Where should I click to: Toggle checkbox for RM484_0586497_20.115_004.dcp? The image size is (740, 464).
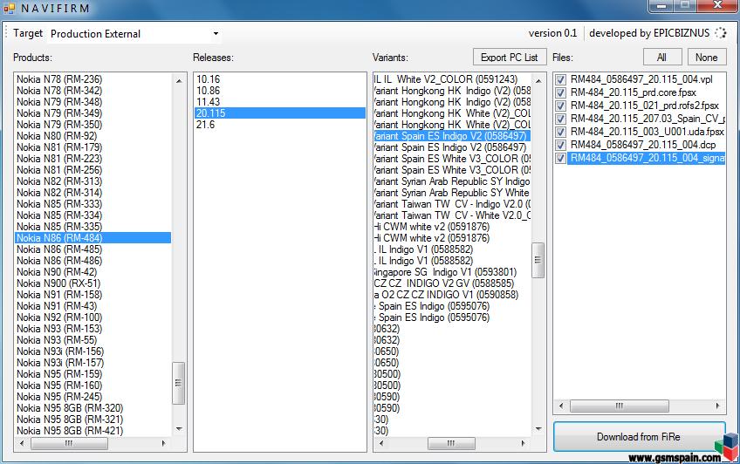pyautogui.click(x=560, y=145)
